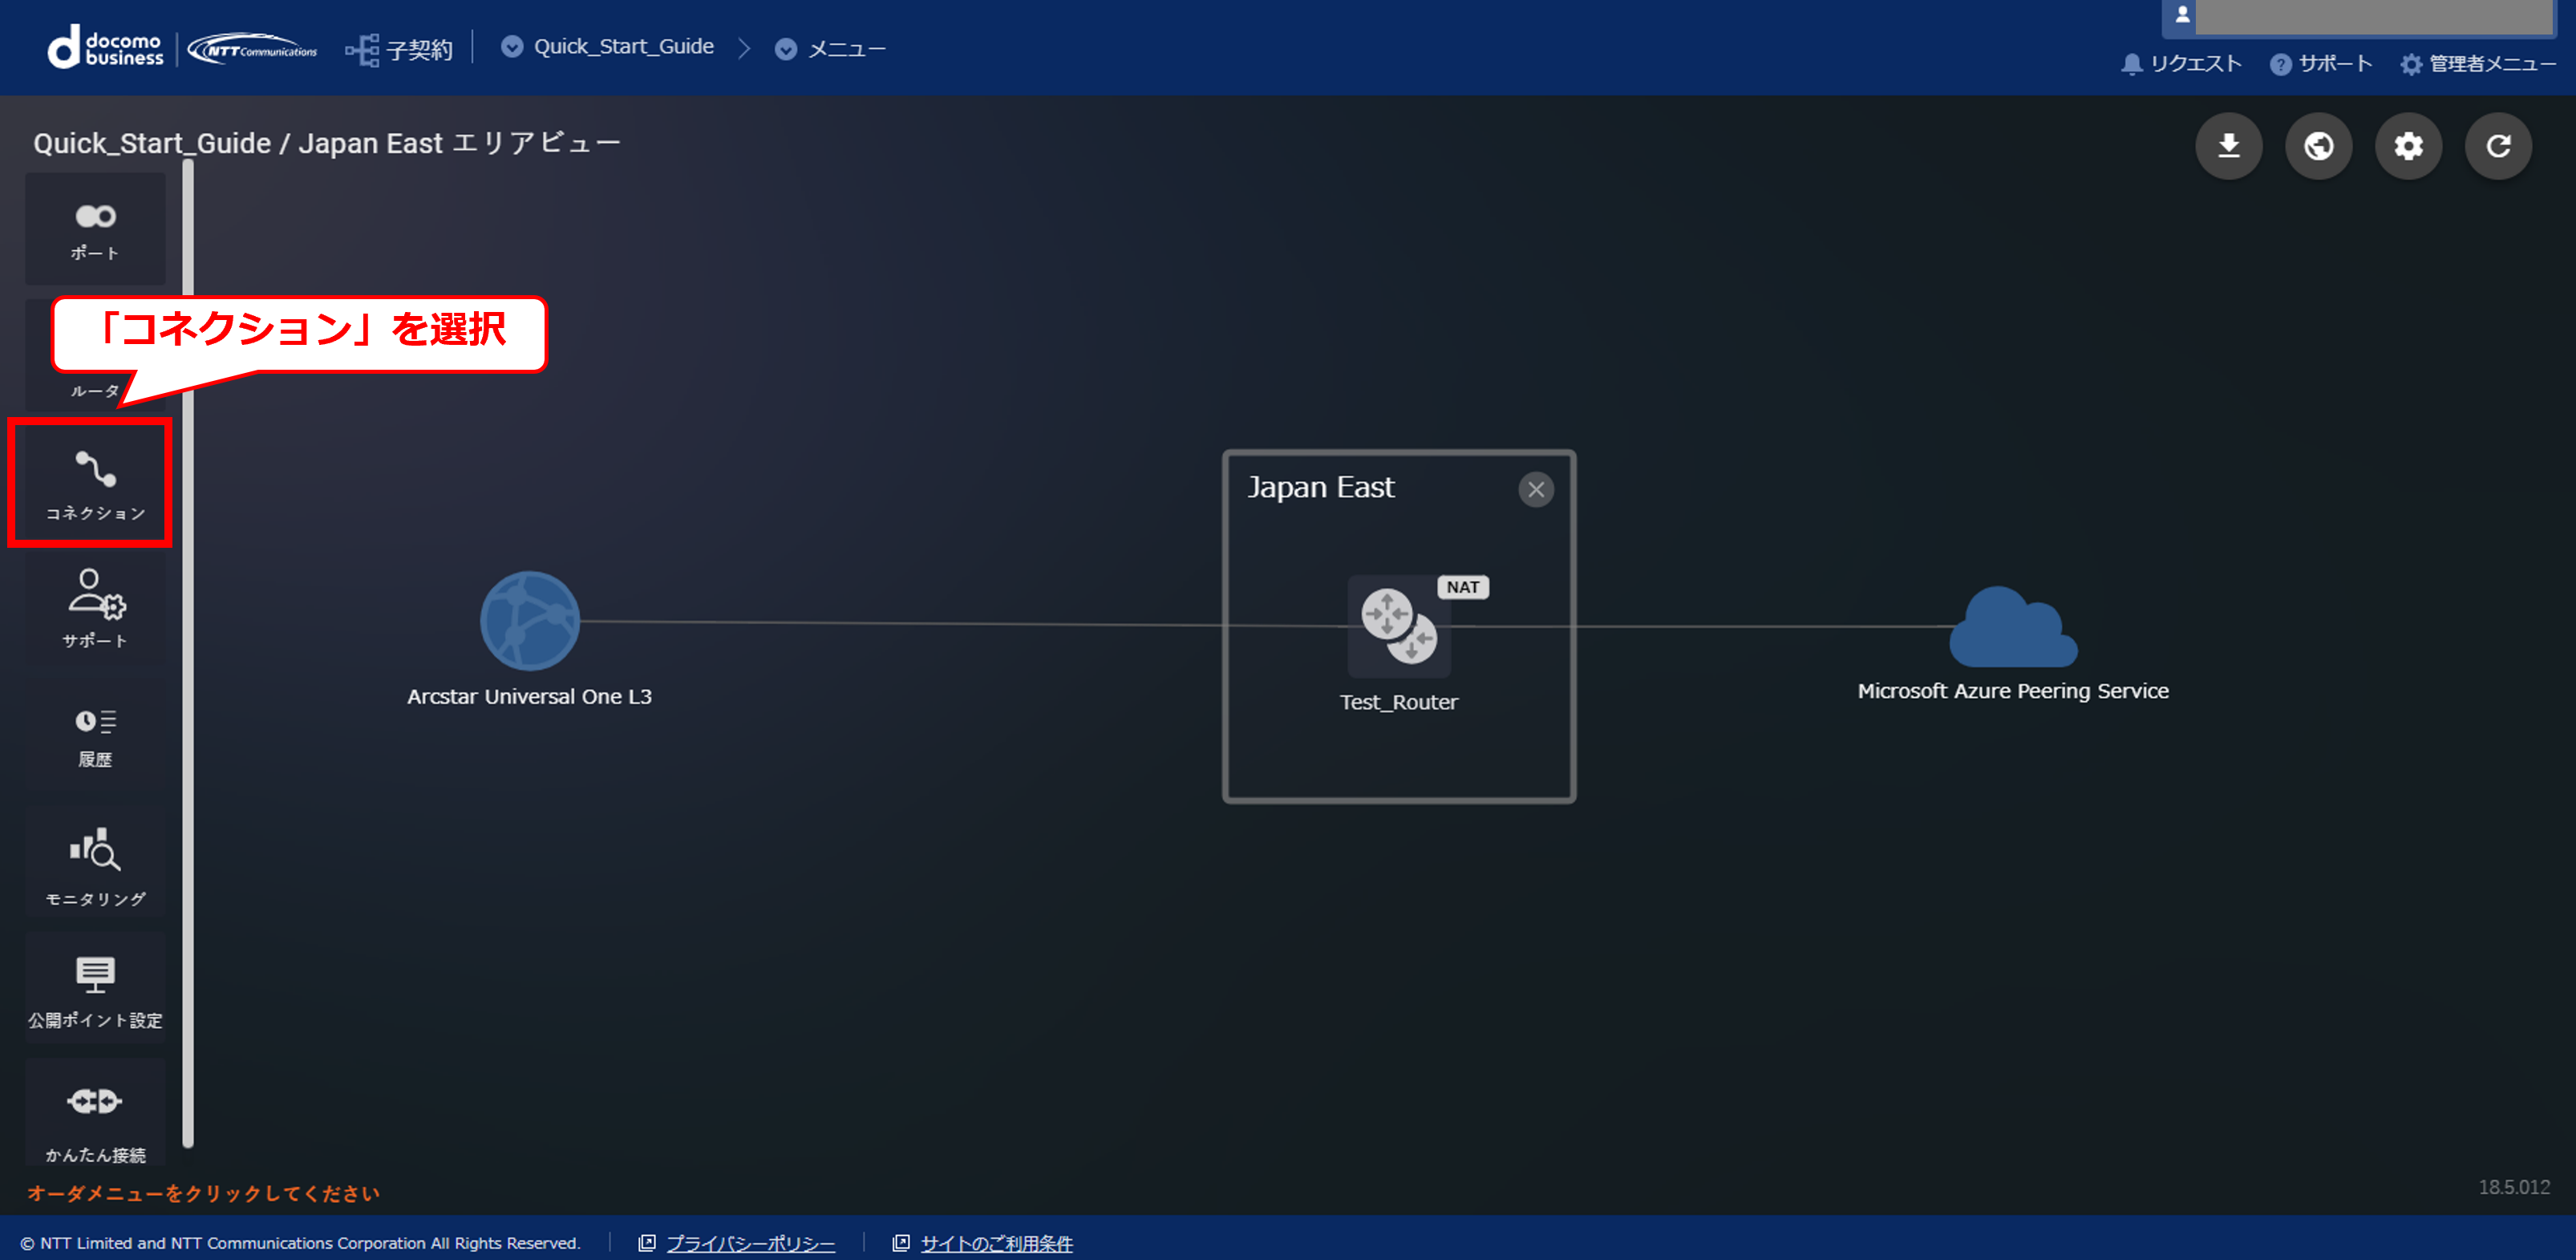2576x1260 pixels.
Task: Click the orange オーダメニューをクリックしてください message
Action: coord(203,1193)
